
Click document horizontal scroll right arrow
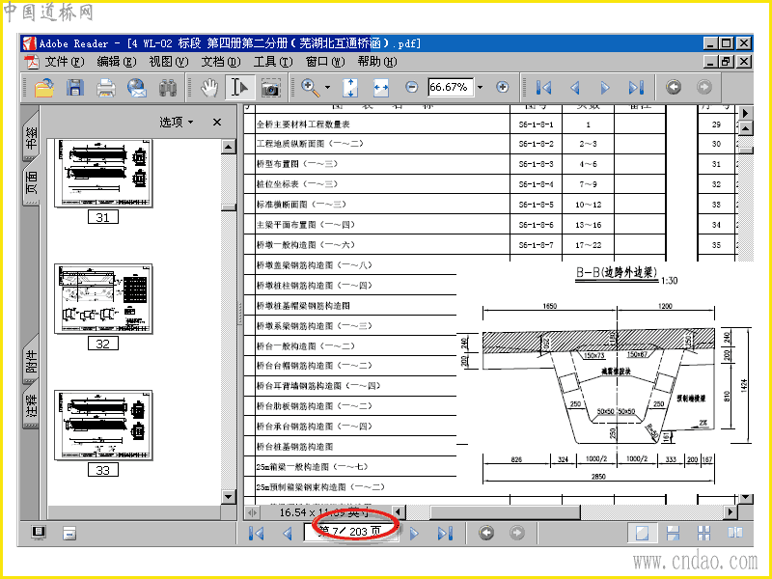tap(731, 512)
